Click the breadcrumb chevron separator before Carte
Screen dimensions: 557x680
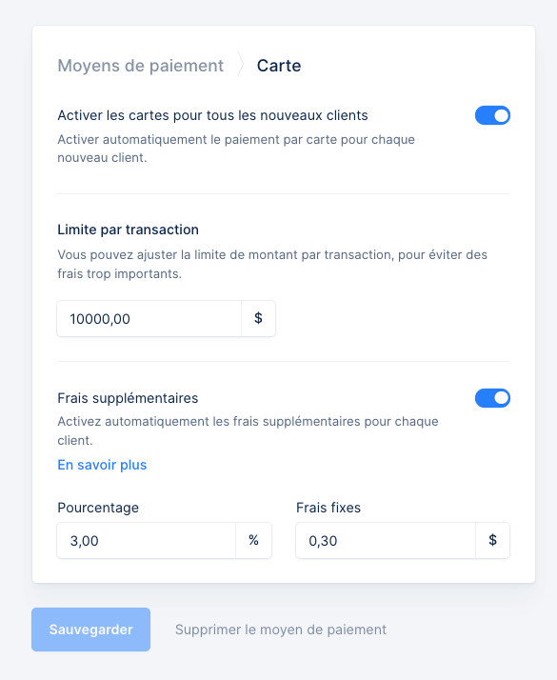(241, 65)
